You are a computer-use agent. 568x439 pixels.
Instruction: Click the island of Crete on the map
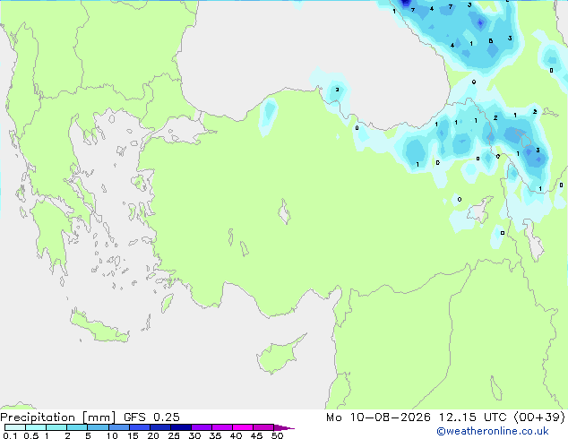pyautogui.click(x=99, y=327)
